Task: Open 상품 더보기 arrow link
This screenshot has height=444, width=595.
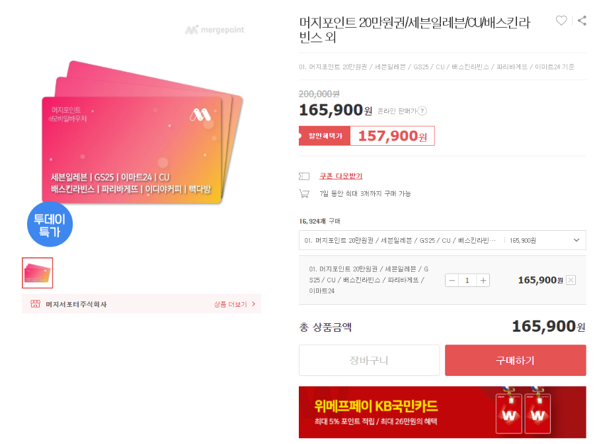Action: pyautogui.click(x=235, y=304)
